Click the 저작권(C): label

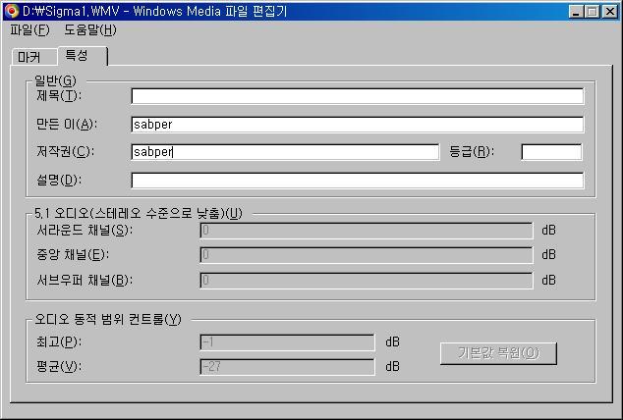[65, 151]
